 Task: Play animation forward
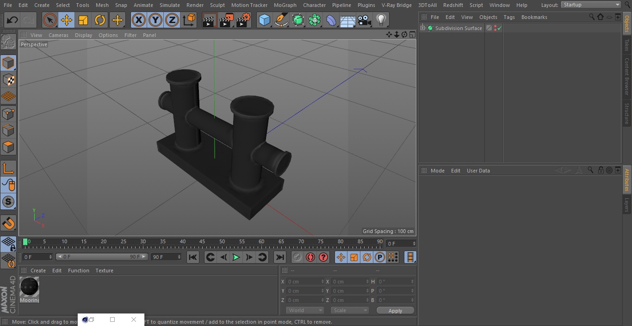(x=236, y=257)
